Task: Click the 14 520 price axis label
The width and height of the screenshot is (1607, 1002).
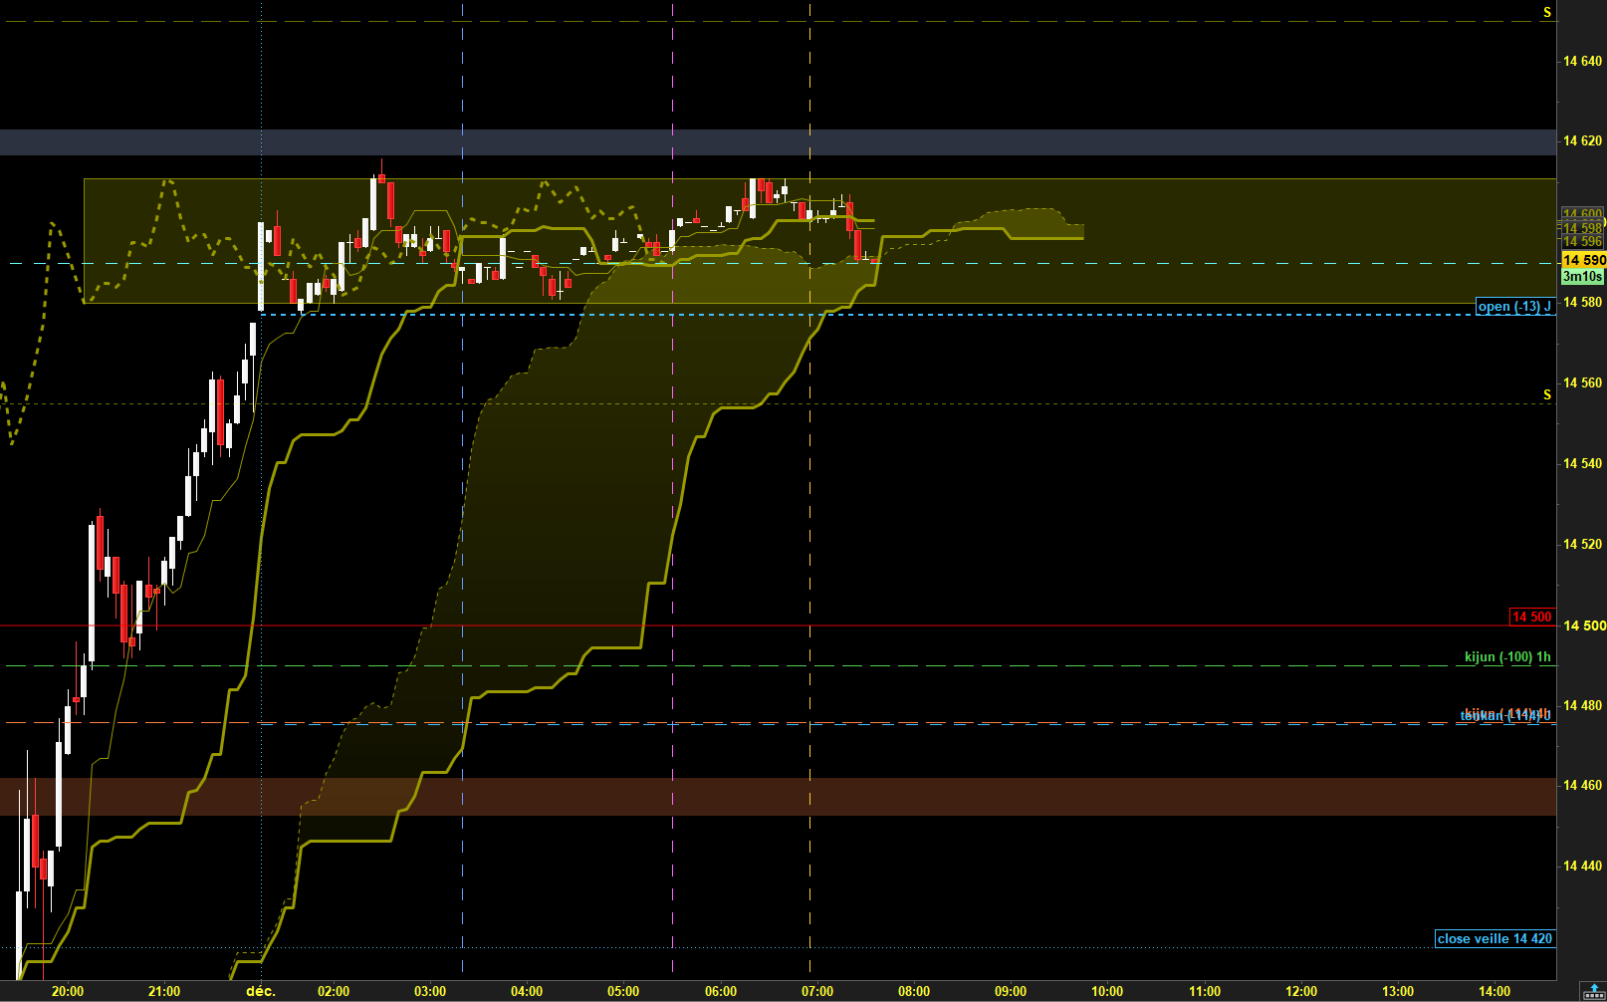Action: [x=1583, y=544]
